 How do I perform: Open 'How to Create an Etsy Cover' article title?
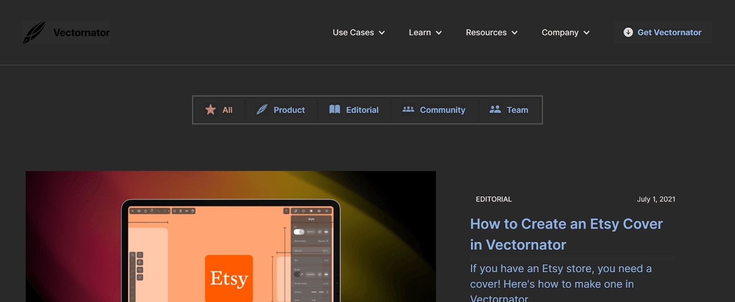click(566, 234)
